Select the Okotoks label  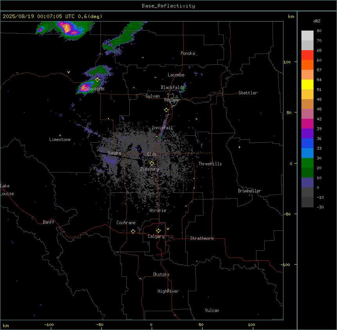(x=161, y=274)
